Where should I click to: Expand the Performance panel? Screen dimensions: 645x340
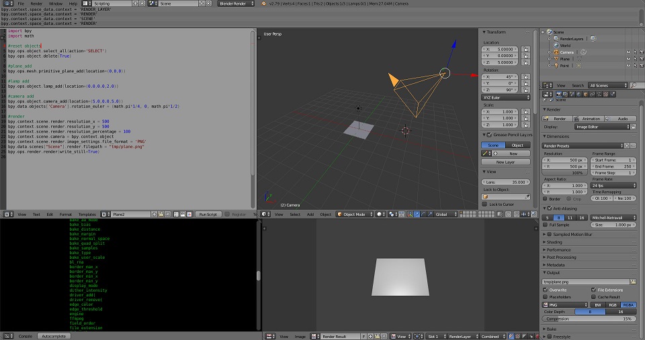coord(558,249)
